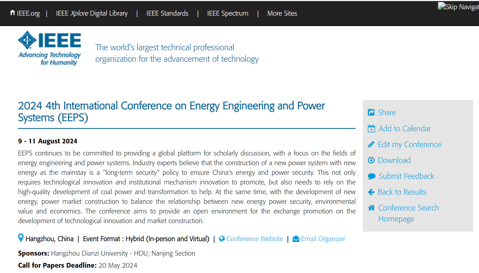Open IEEE Xplore Digital Library
Screen dimensions: 479x273
[92, 13]
